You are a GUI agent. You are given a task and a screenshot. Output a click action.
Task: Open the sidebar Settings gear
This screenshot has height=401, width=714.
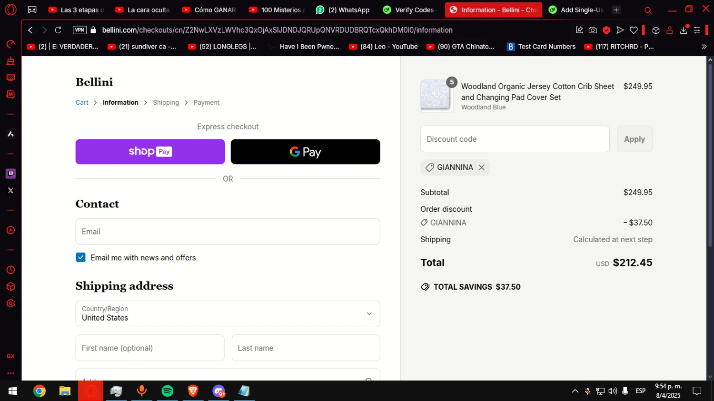pos(10,303)
